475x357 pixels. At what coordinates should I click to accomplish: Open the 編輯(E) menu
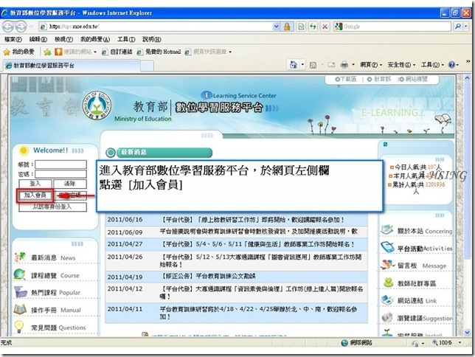38,39
